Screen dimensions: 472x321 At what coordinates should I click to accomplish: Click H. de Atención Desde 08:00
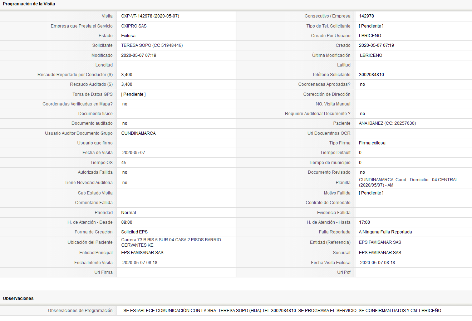pyautogui.click(x=127, y=222)
